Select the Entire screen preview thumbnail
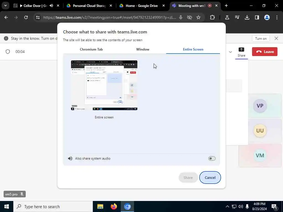Image resolution: width=283 pixels, height=212 pixels. click(x=104, y=85)
